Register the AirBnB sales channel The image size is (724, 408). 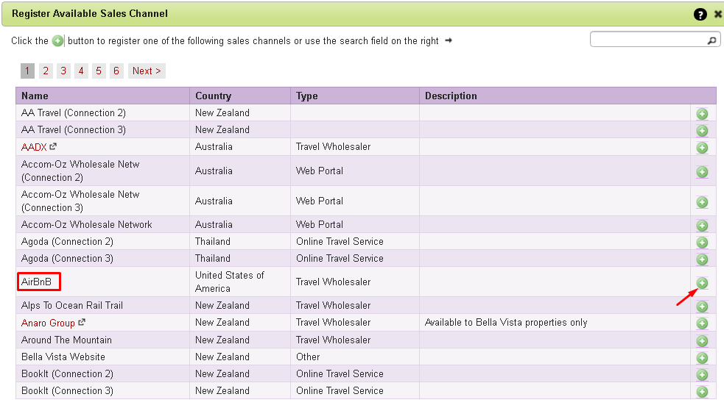pyautogui.click(x=702, y=282)
